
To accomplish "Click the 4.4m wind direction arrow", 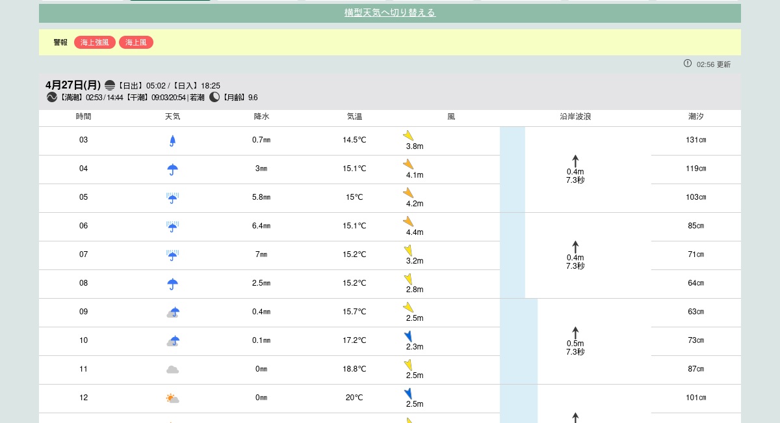I will [x=408, y=221].
